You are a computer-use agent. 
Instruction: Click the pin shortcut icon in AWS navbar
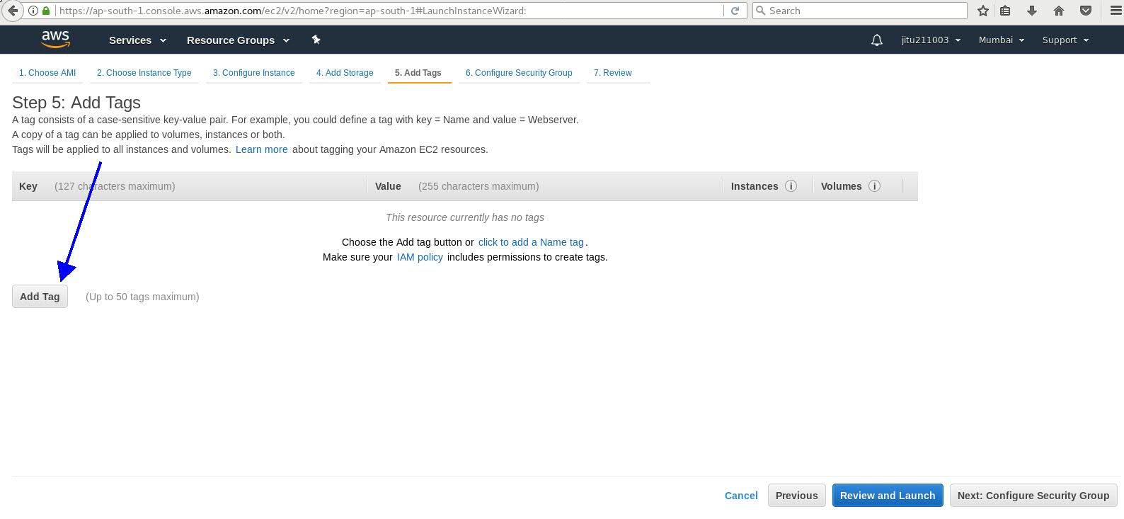pyautogui.click(x=316, y=40)
